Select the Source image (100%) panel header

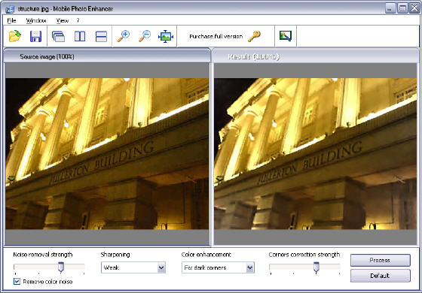click(107, 56)
